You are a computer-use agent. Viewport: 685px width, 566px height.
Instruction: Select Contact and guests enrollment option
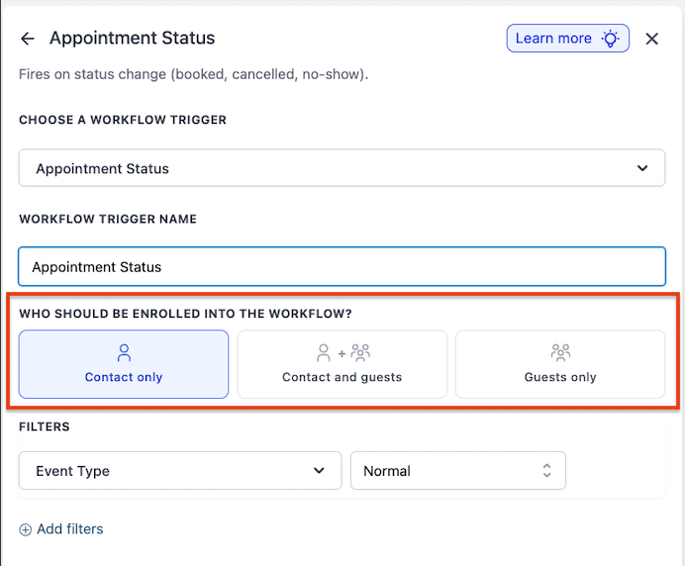tap(342, 365)
